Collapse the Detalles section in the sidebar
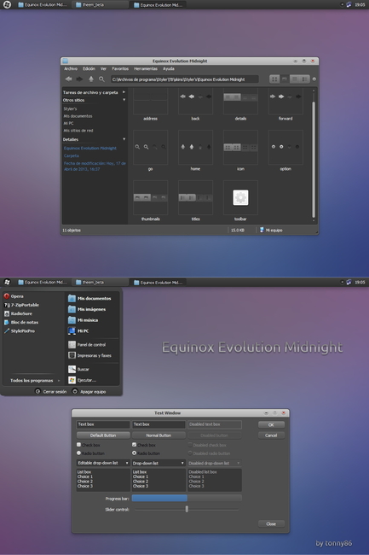369x555 pixels. click(x=124, y=139)
